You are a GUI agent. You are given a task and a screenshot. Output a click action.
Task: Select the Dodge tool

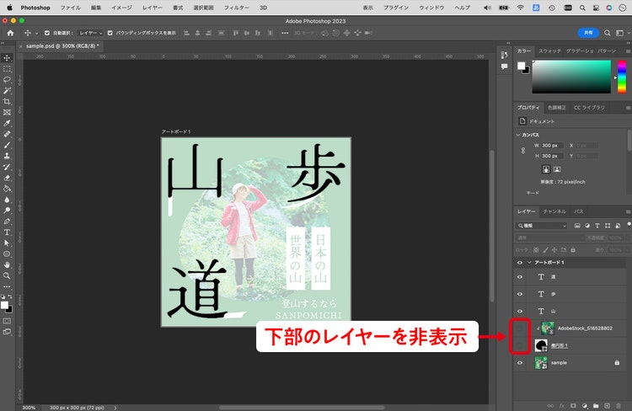[x=7, y=211]
